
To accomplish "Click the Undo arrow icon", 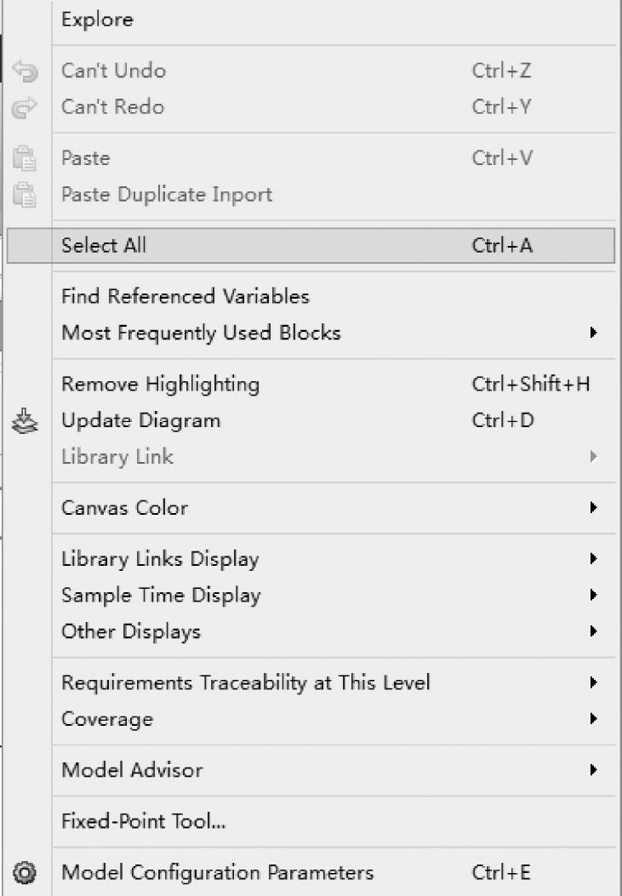I will [25, 71].
